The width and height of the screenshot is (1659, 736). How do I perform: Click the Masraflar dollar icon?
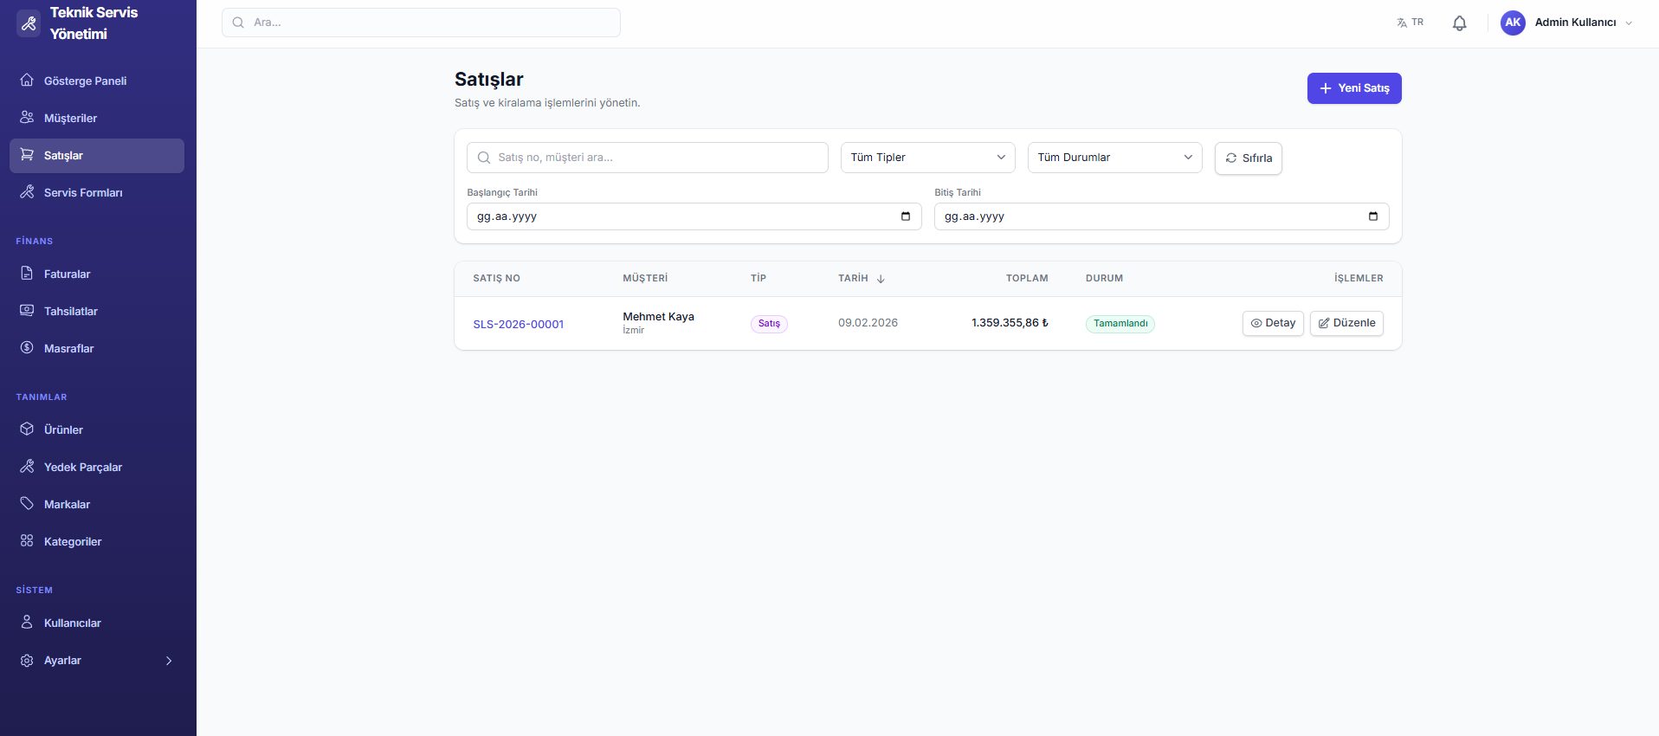tap(27, 348)
